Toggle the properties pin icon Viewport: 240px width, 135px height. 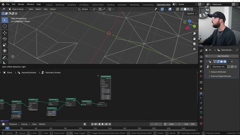tap(237, 50)
